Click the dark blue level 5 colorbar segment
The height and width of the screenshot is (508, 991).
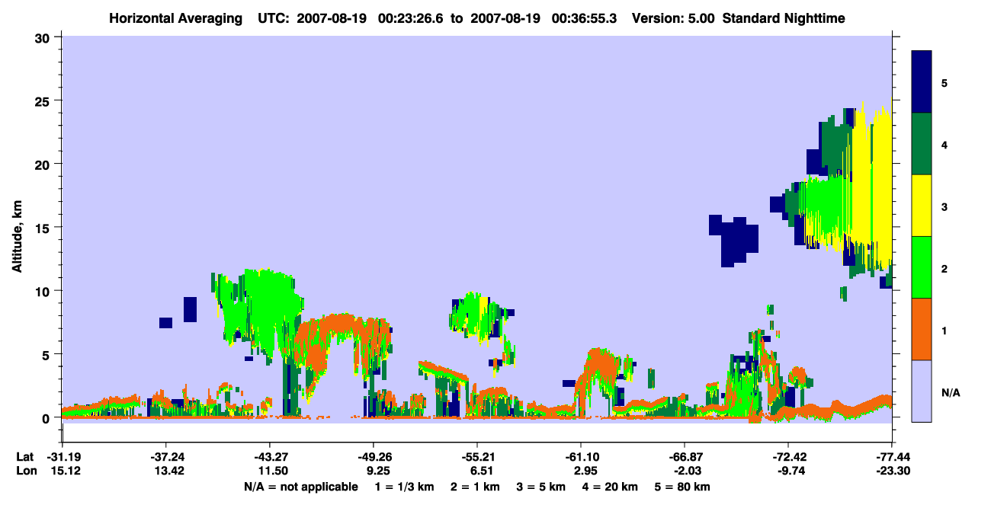click(922, 82)
